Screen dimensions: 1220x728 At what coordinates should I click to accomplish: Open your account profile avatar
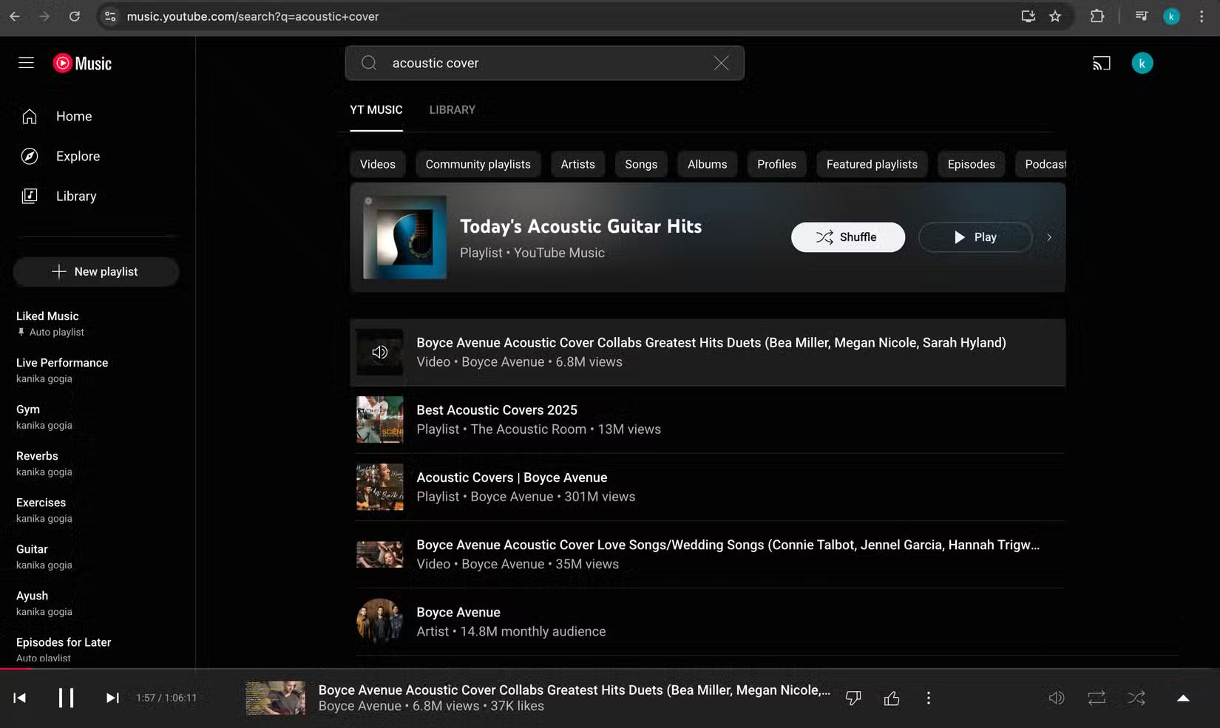click(1142, 63)
